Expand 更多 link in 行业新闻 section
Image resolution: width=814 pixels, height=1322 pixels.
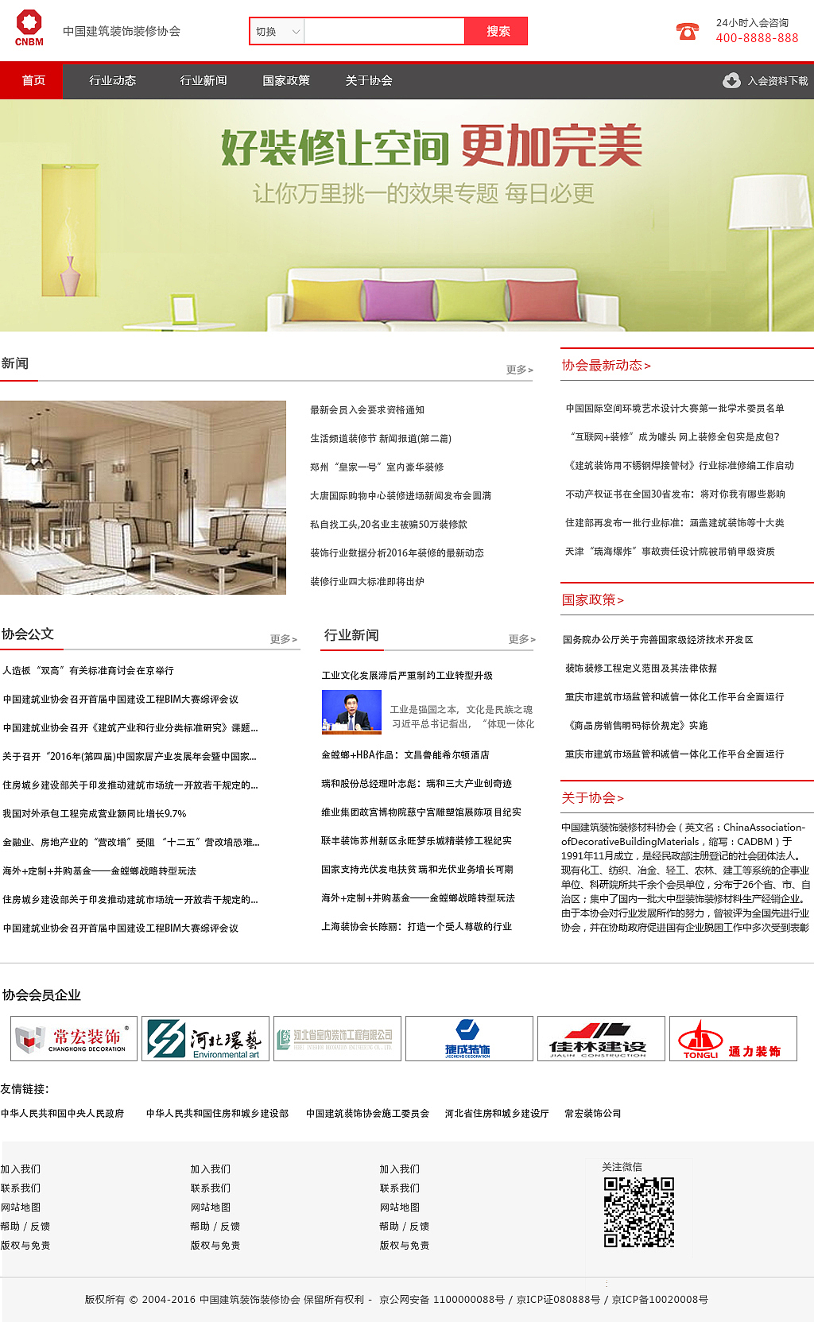click(x=522, y=639)
